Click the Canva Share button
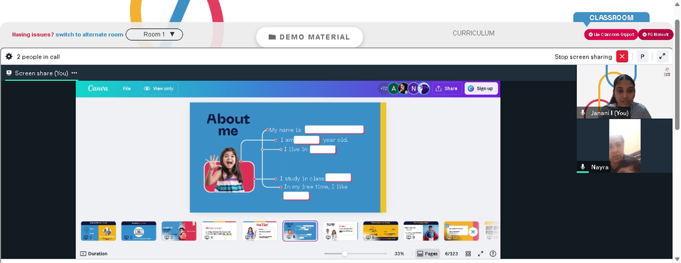Image resolution: width=681 pixels, height=263 pixels. [447, 88]
